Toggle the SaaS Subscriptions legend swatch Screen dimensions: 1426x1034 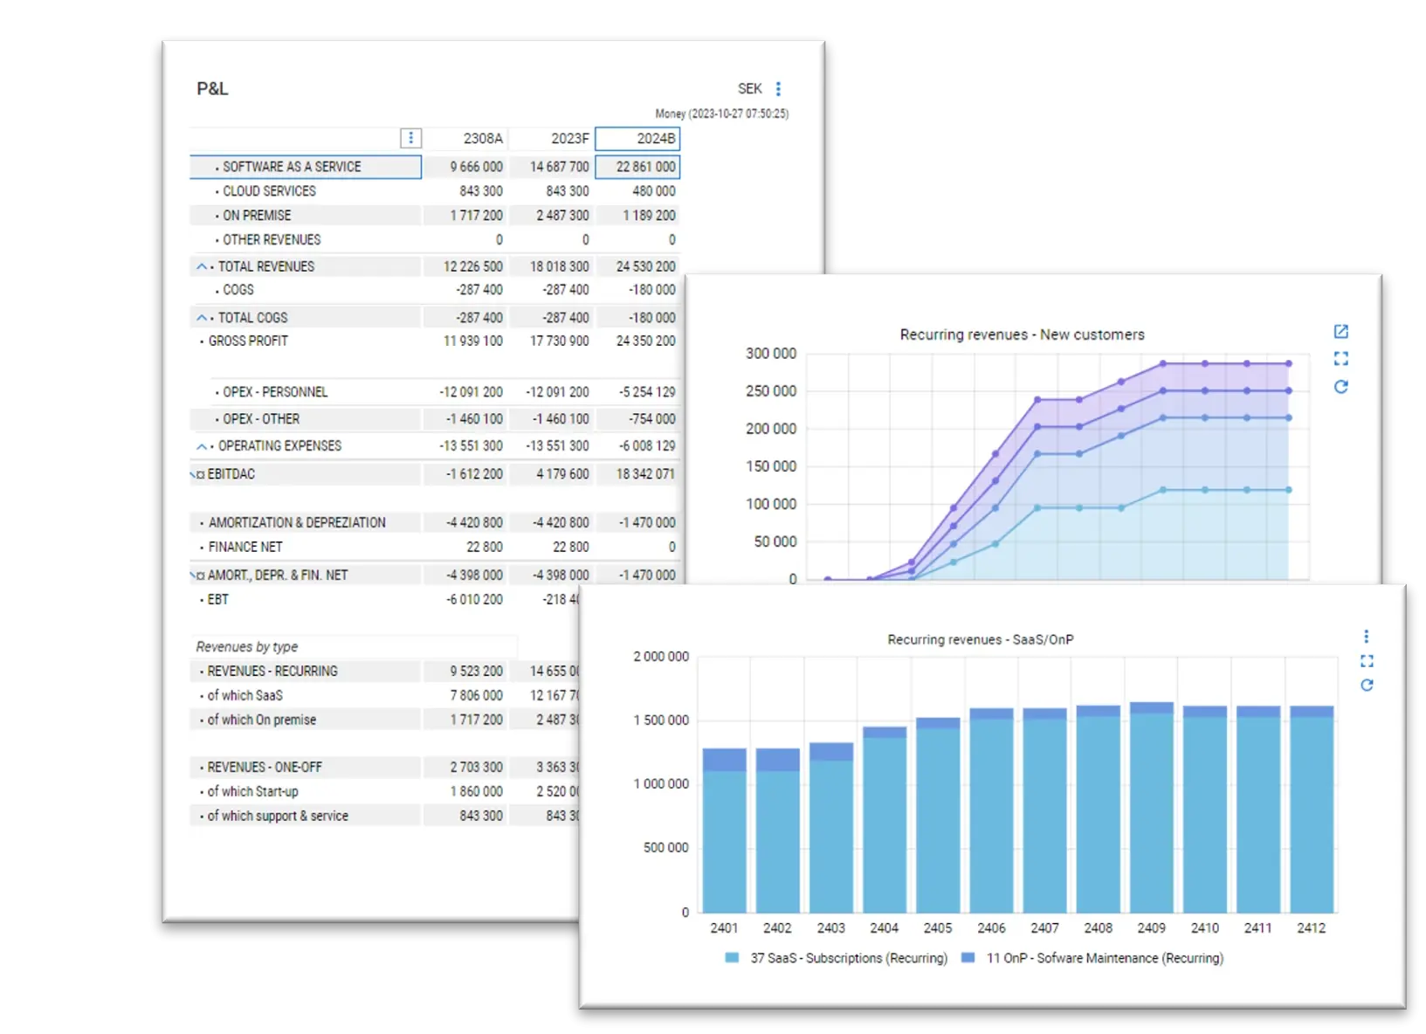pyautogui.click(x=732, y=958)
